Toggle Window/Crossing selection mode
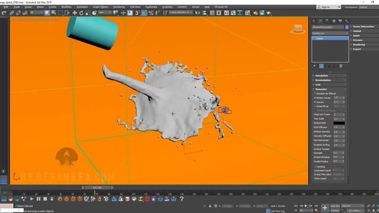This screenshot has width=379, height=213. click(x=67, y=13)
